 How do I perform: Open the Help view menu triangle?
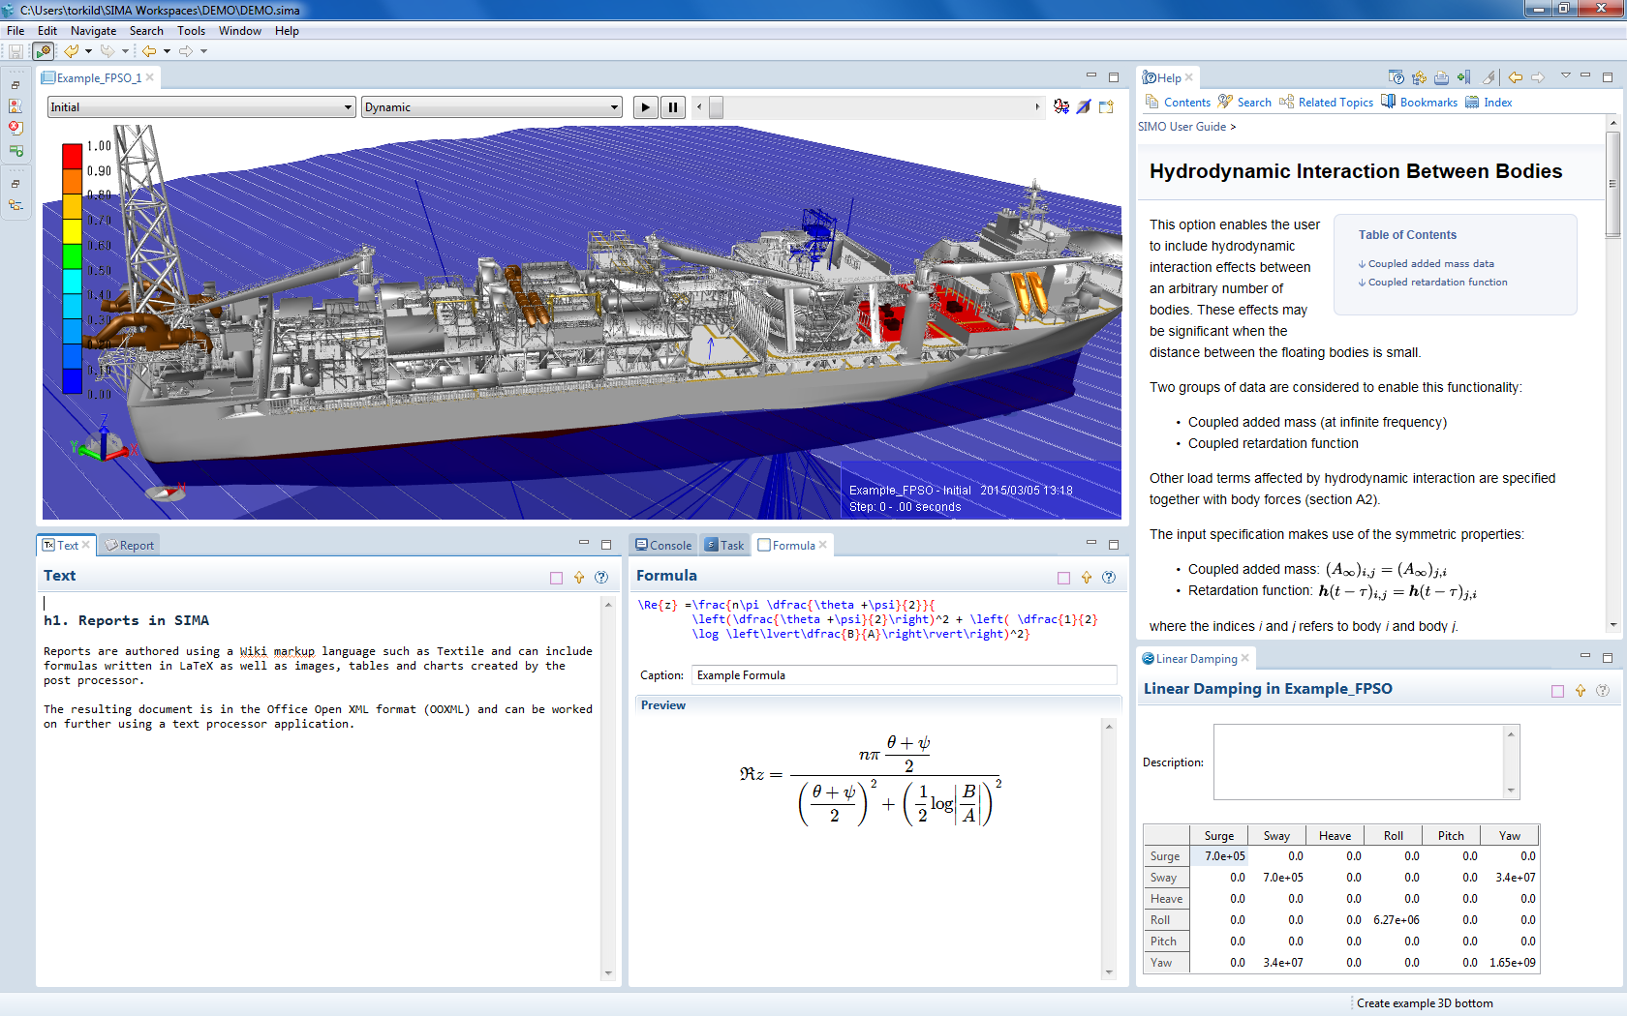pyautogui.click(x=1565, y=76)
